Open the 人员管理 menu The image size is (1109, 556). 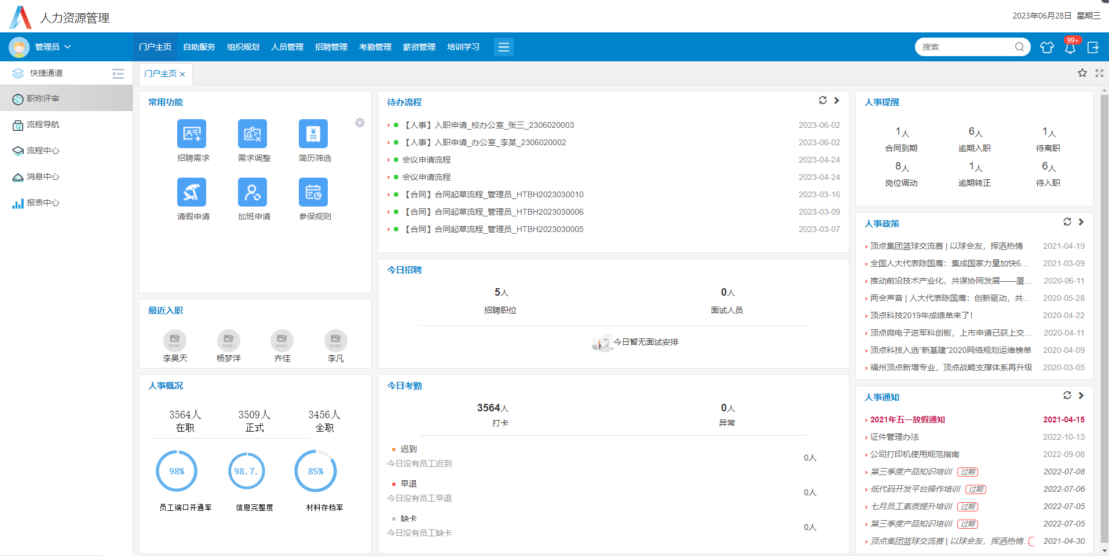click(x=287, y=47)
